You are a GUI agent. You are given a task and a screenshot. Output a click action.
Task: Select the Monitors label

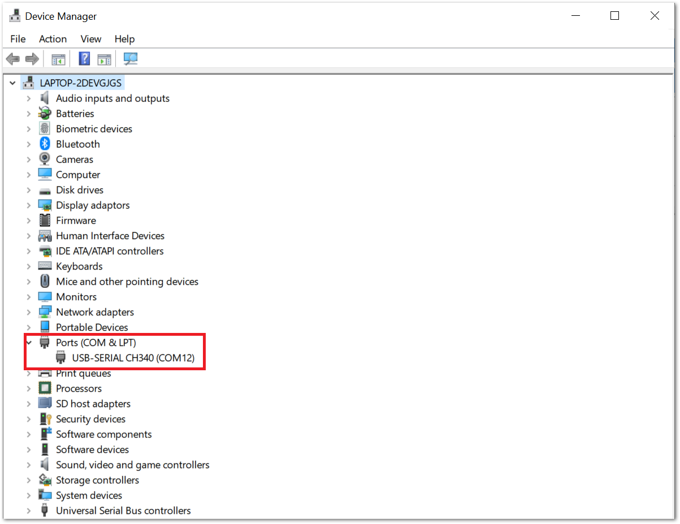[x=76, y=297]
